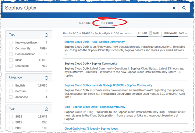Click the English count 16,460
The image size is (195, 133).
43,85
